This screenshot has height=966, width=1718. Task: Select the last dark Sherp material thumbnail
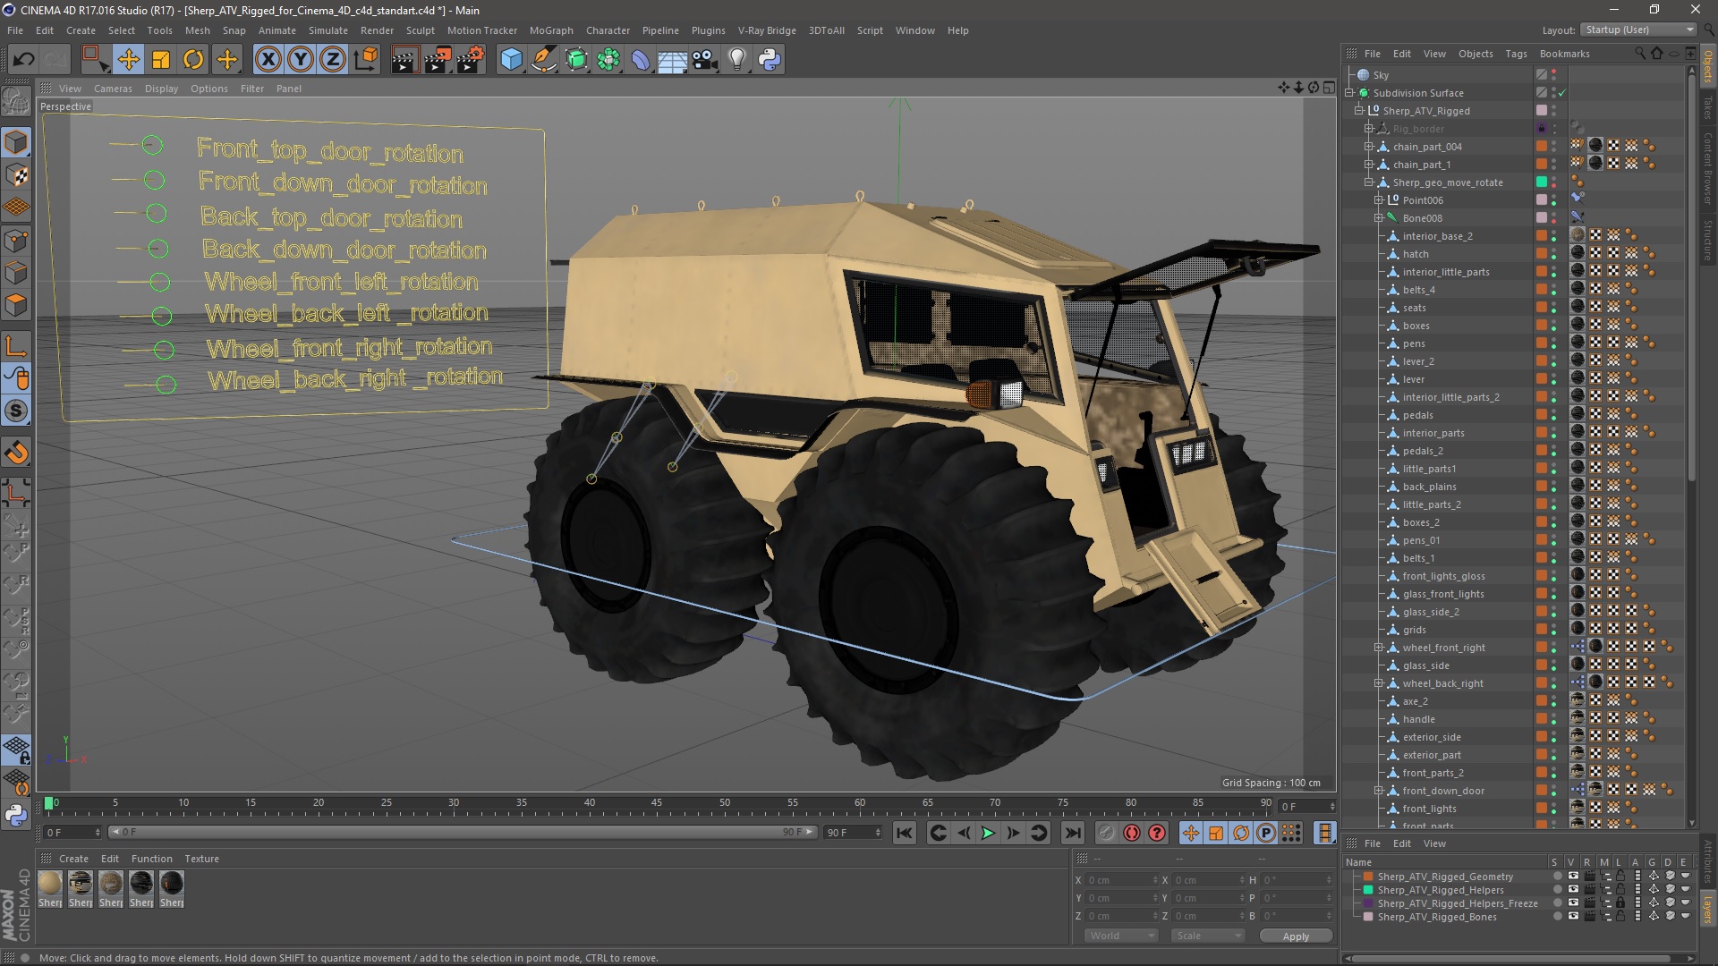[172, 884]
